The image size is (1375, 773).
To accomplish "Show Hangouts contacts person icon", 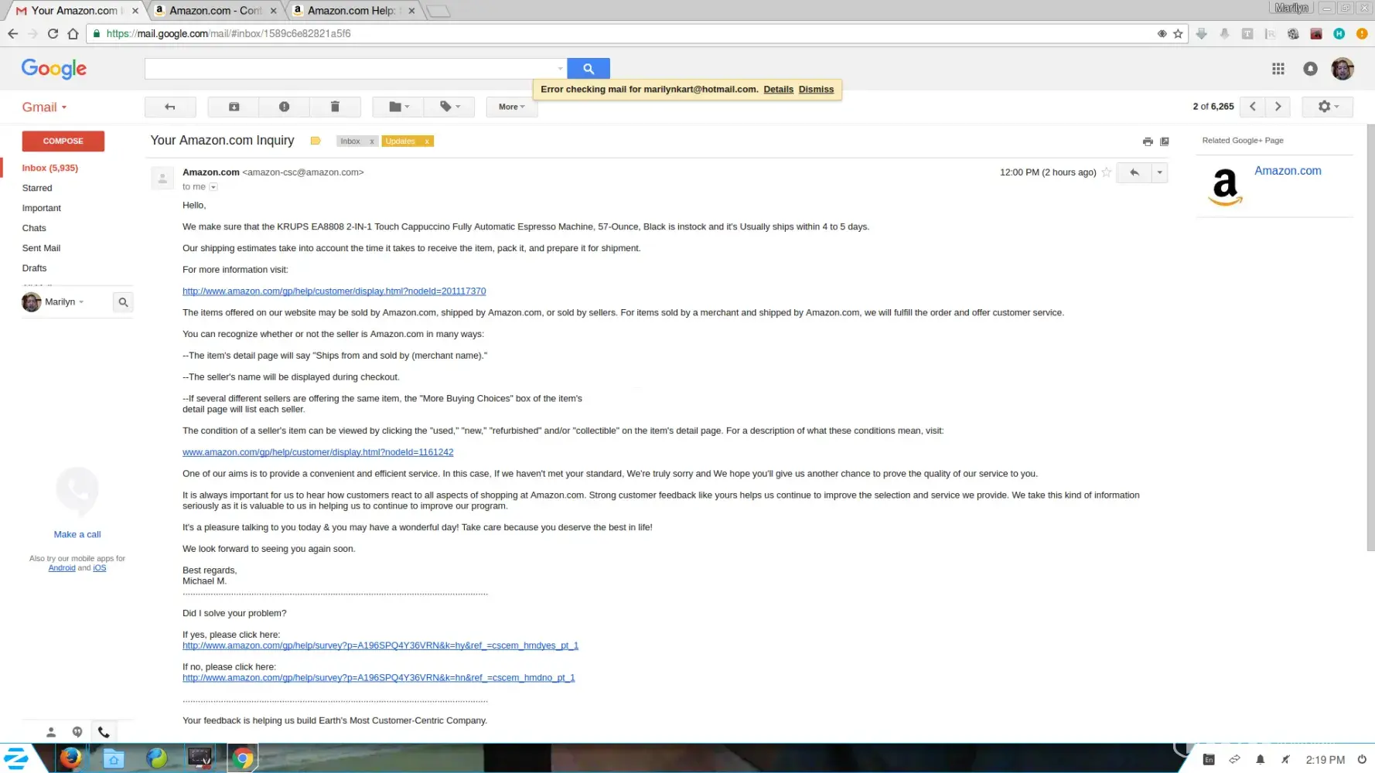I will tap(51, 732).
